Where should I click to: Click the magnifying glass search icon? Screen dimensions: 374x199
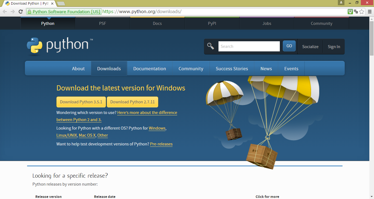211,46
